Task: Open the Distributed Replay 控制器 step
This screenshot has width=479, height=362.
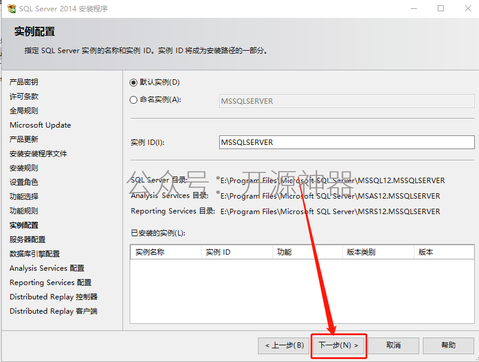Action: point(54,297)
